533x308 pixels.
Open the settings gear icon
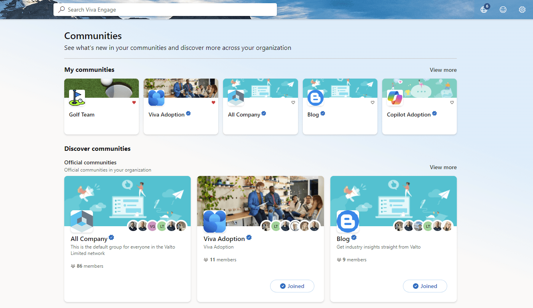pyautogui.click(x=522, y=10)
